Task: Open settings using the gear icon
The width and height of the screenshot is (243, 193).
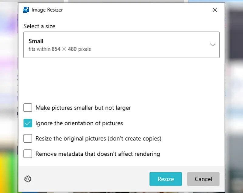Action: (x=28, y=179)
